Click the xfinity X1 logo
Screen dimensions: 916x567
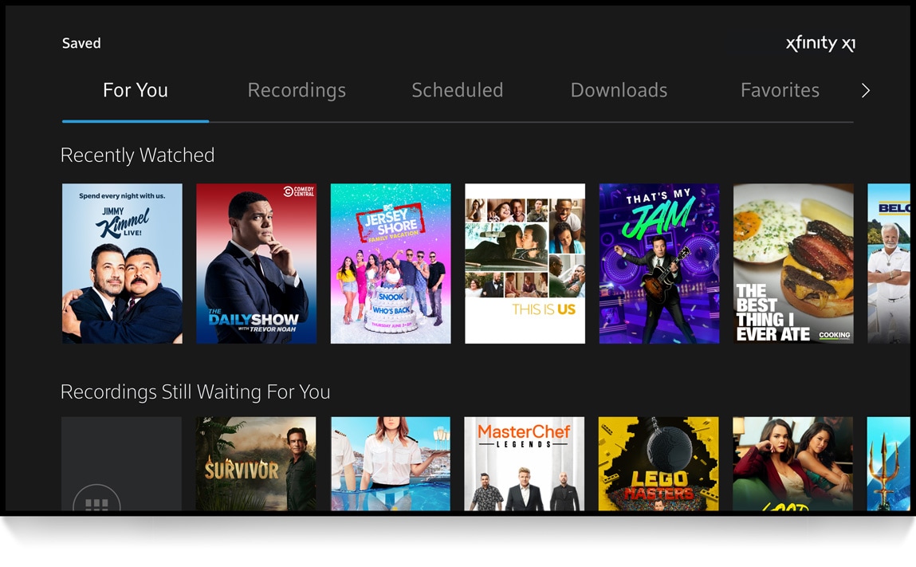[x=821, y=43]
